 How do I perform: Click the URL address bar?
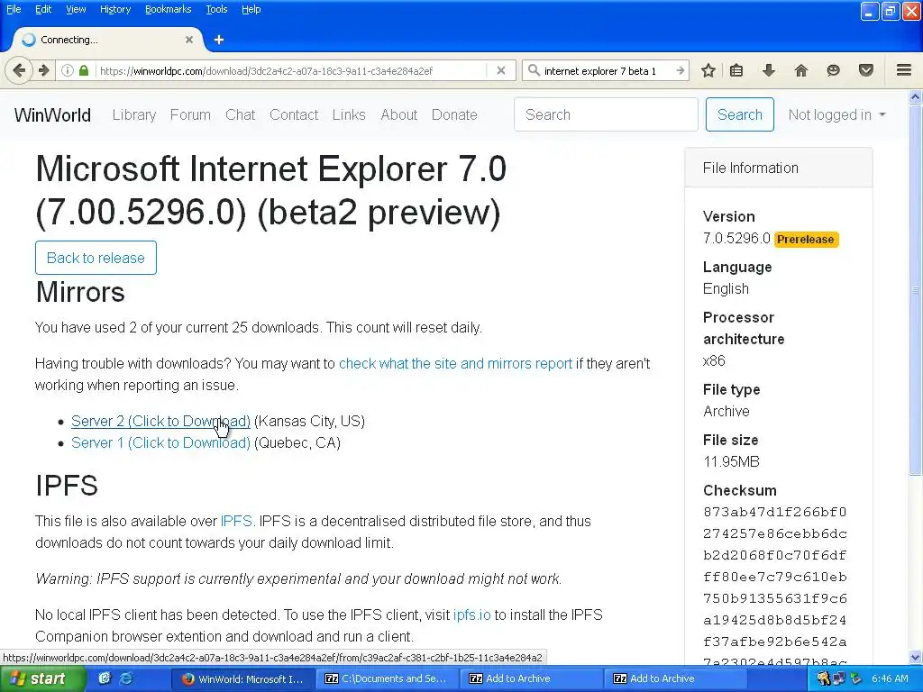pos(292,70)
